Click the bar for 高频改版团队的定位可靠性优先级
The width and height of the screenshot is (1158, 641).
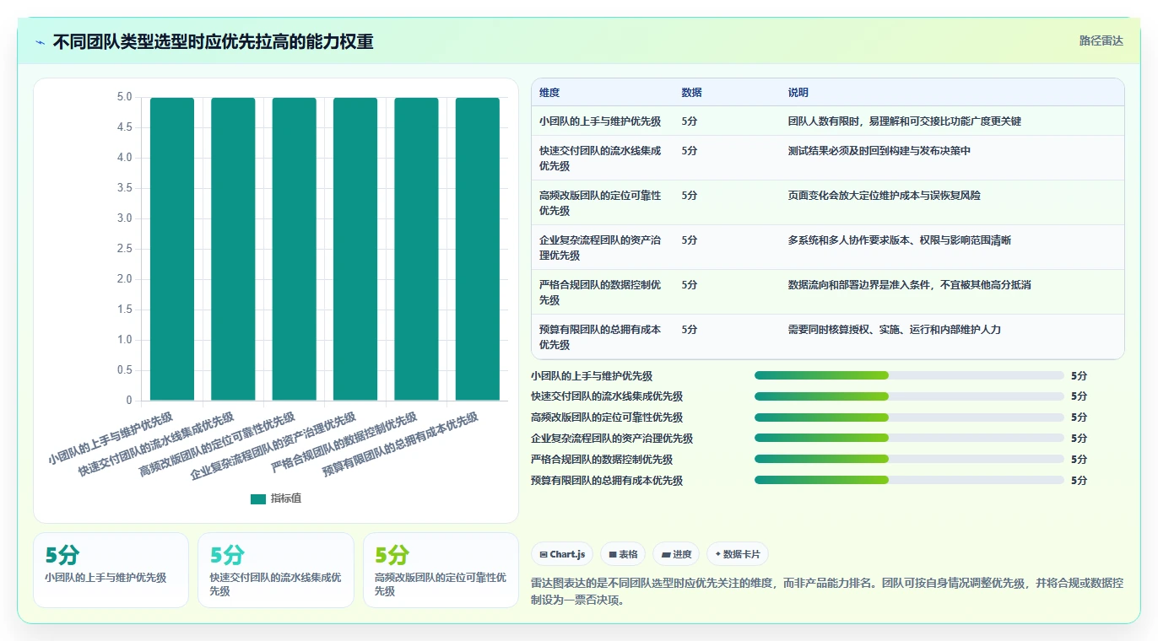coord(295,249)
